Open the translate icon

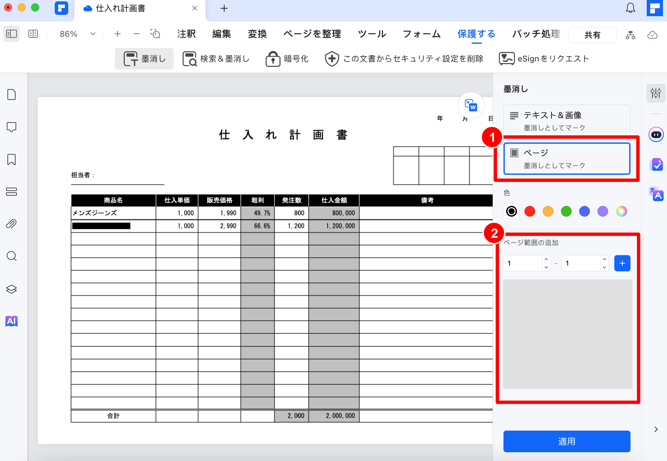tap(656, 194)
